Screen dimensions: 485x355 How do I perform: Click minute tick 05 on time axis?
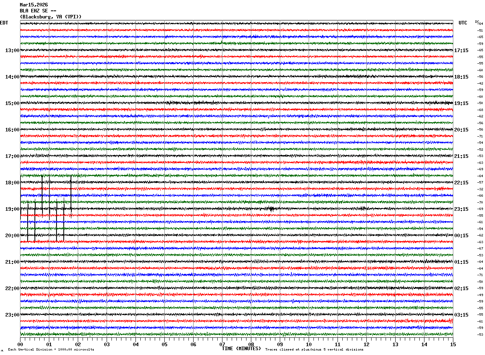[x=164, y=344]
